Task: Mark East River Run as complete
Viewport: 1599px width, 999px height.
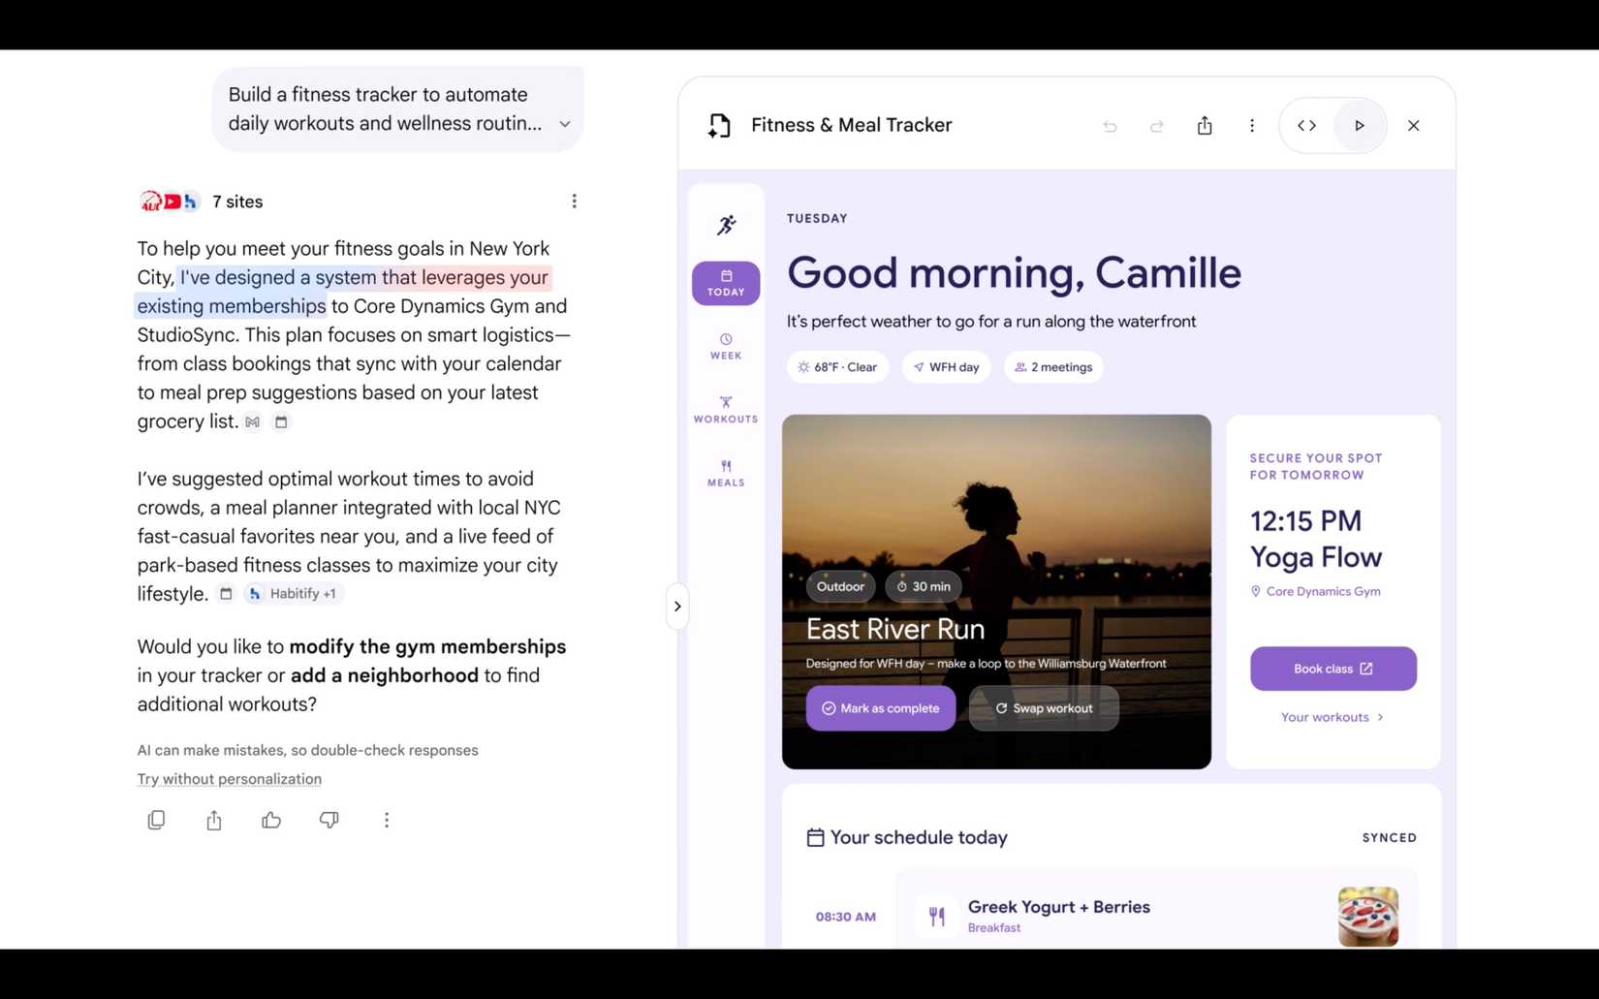Action: tap(881, 708)
